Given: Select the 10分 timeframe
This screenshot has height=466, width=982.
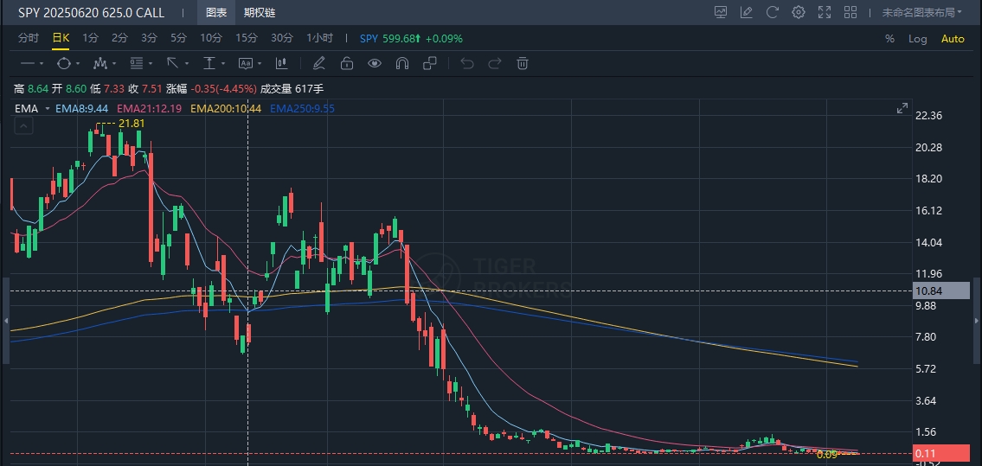Looking at the screenshot, I should (x=211, y=38).
